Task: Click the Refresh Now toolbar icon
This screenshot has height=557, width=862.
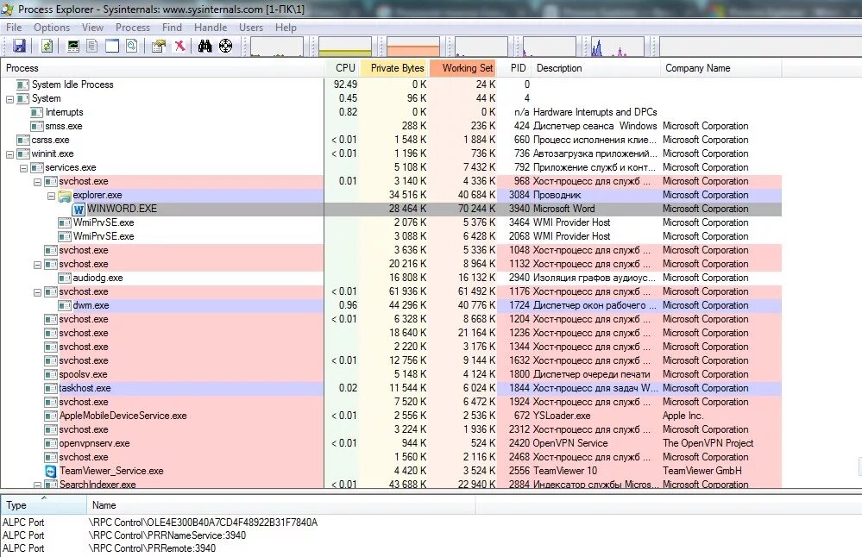Action: [47, 47]
